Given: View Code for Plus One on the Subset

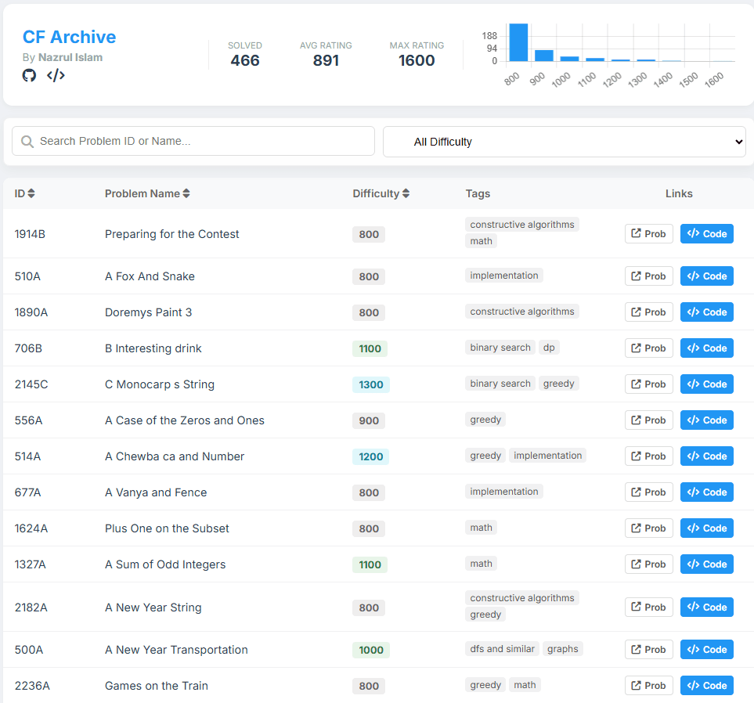Looking at the screenshot, I should coord(707,528).
